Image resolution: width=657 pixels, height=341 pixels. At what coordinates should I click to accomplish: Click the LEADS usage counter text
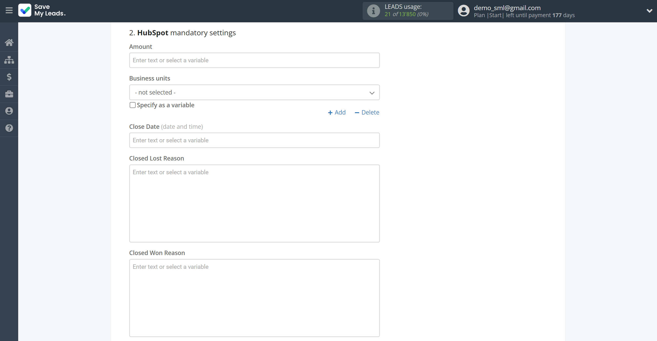click(406, 14)
